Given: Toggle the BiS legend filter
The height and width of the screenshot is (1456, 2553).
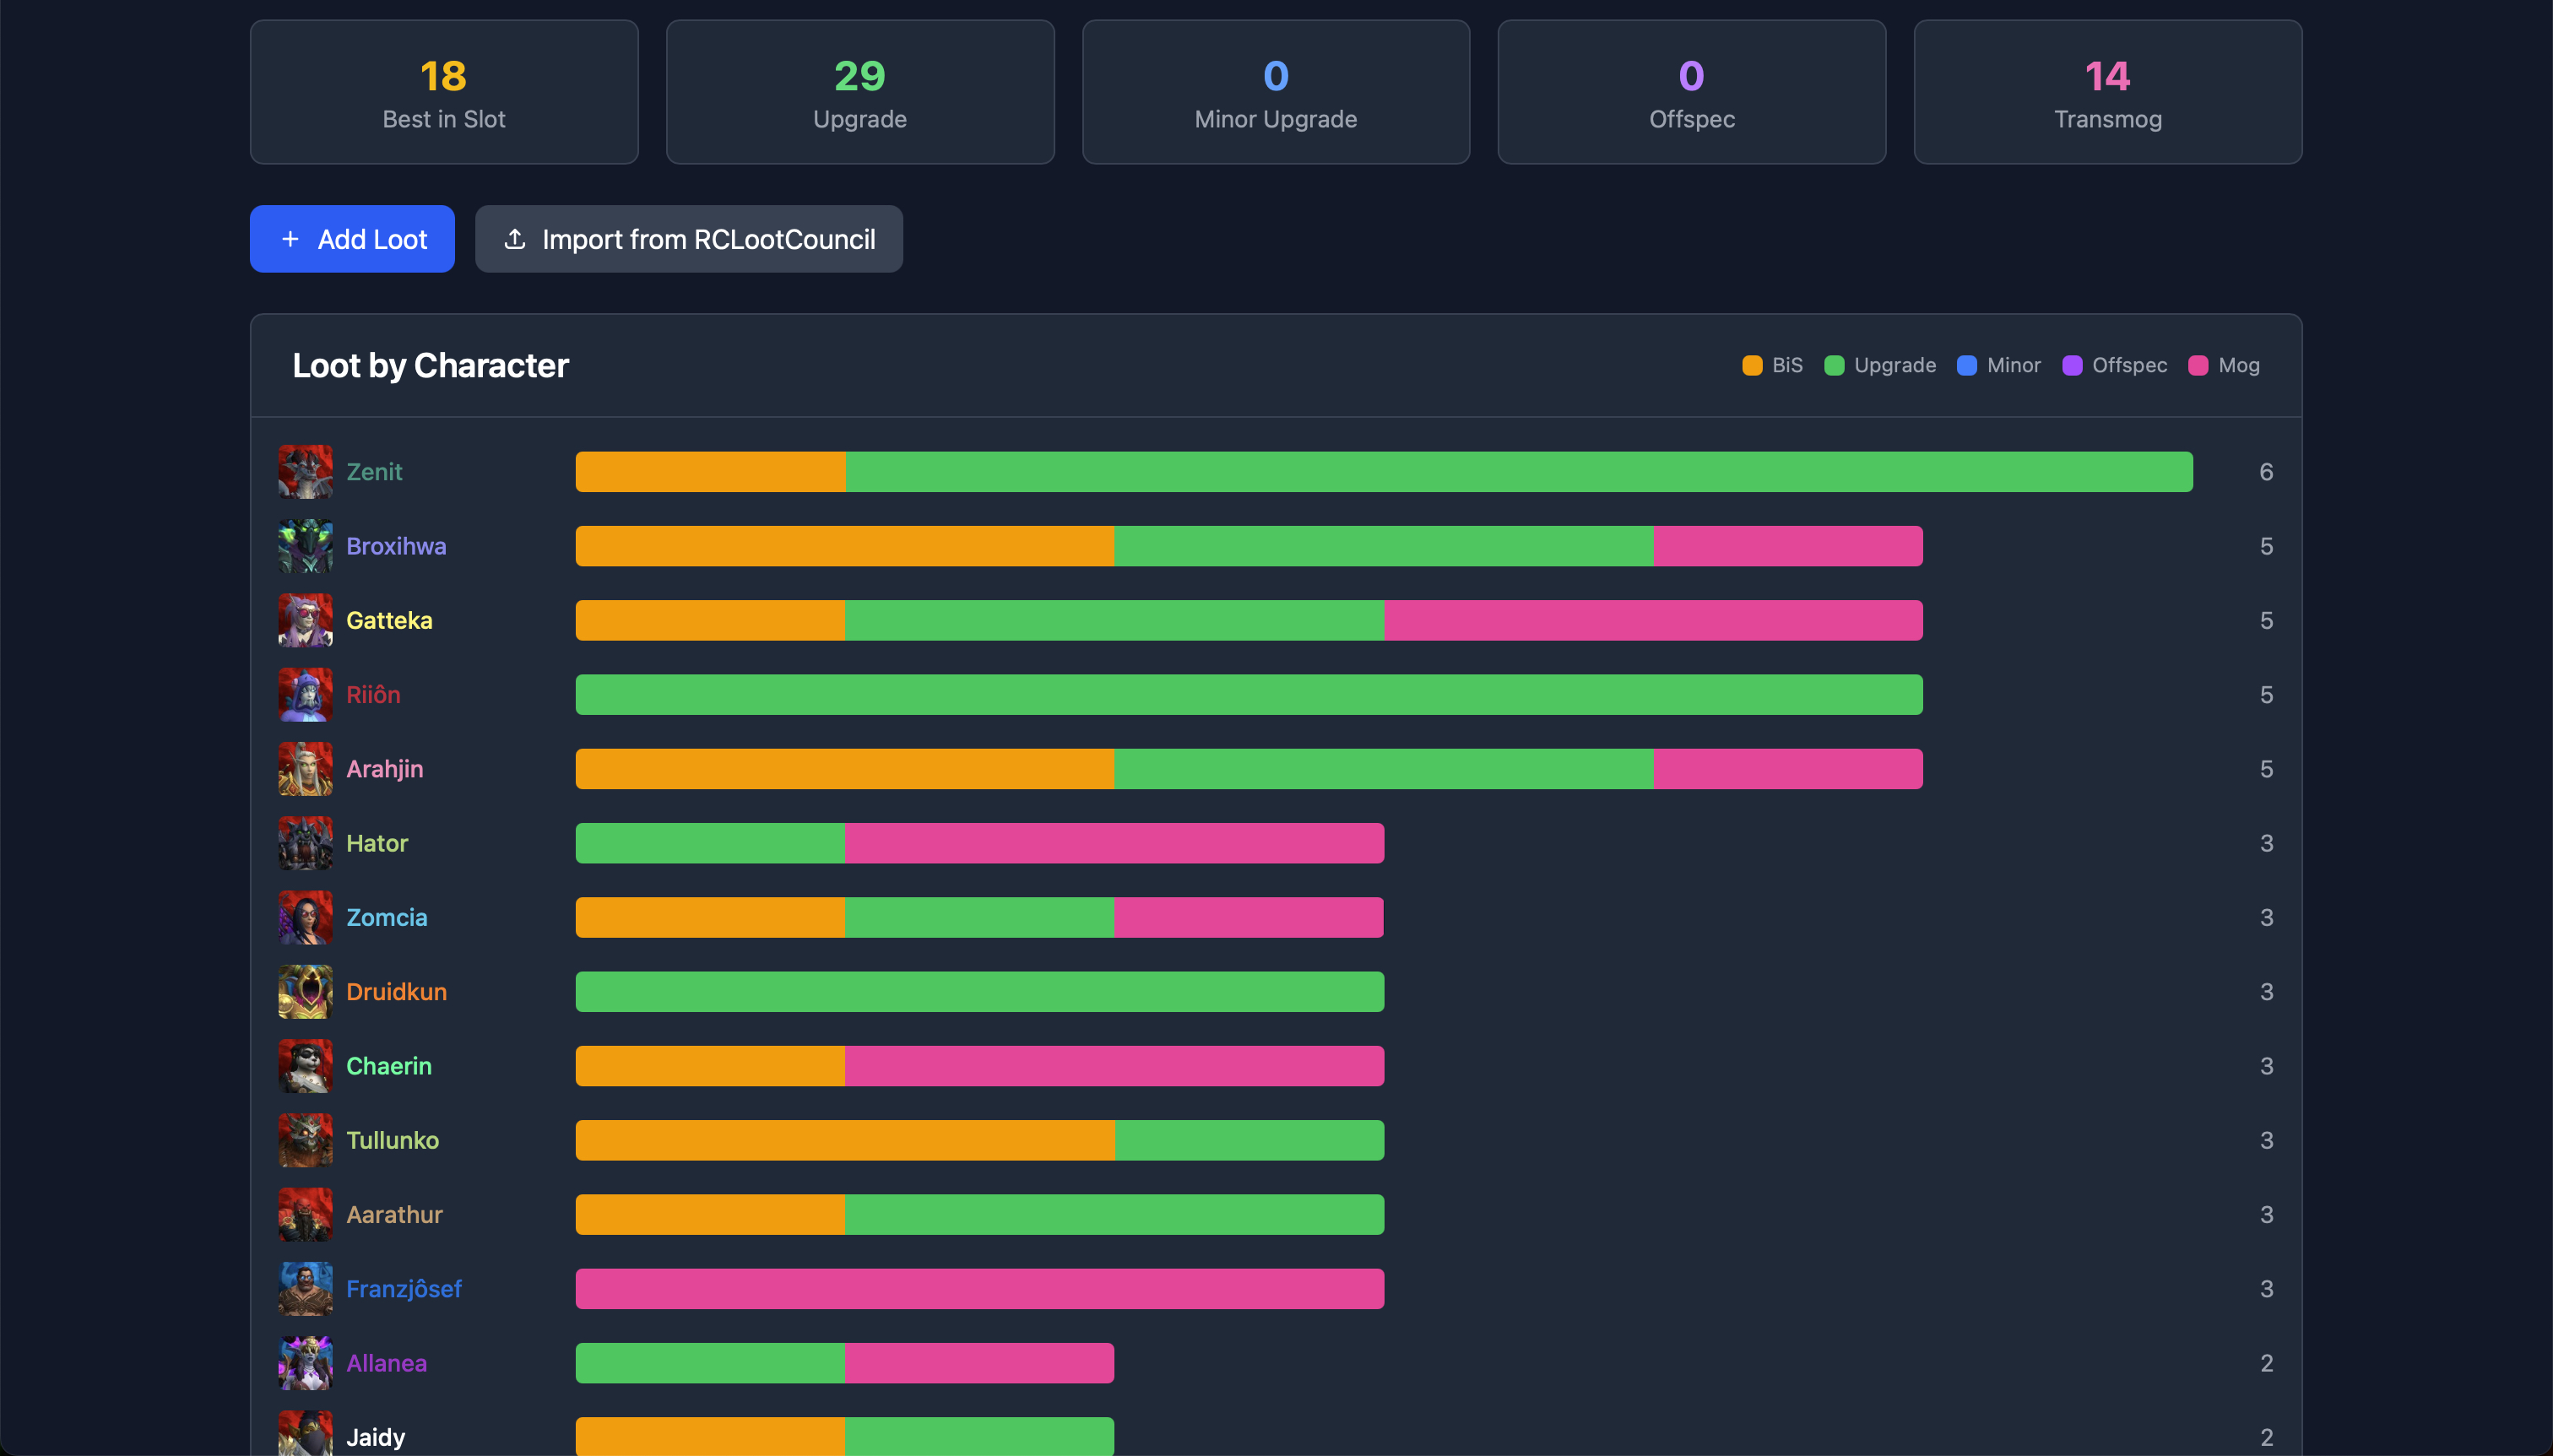Looking at the screenshot, I should click(1771, 365).
